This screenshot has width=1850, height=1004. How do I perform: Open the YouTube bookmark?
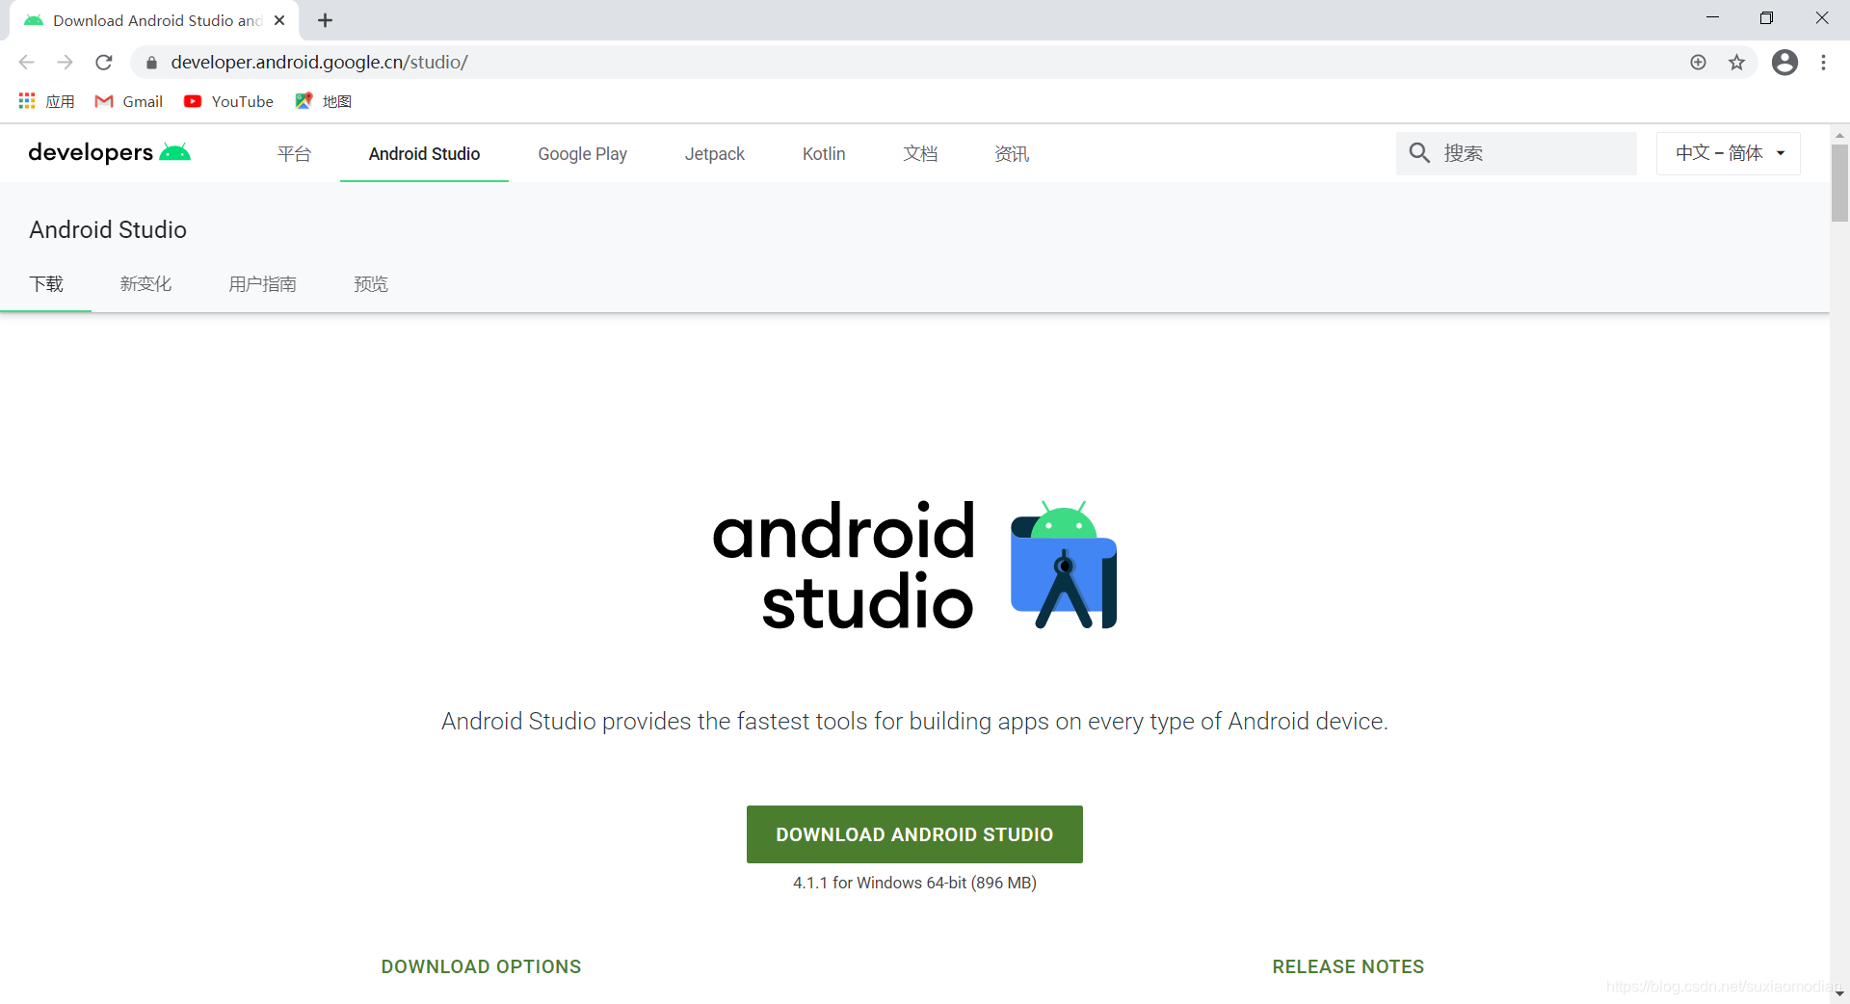pyautogui.click(x=229, y=101)
